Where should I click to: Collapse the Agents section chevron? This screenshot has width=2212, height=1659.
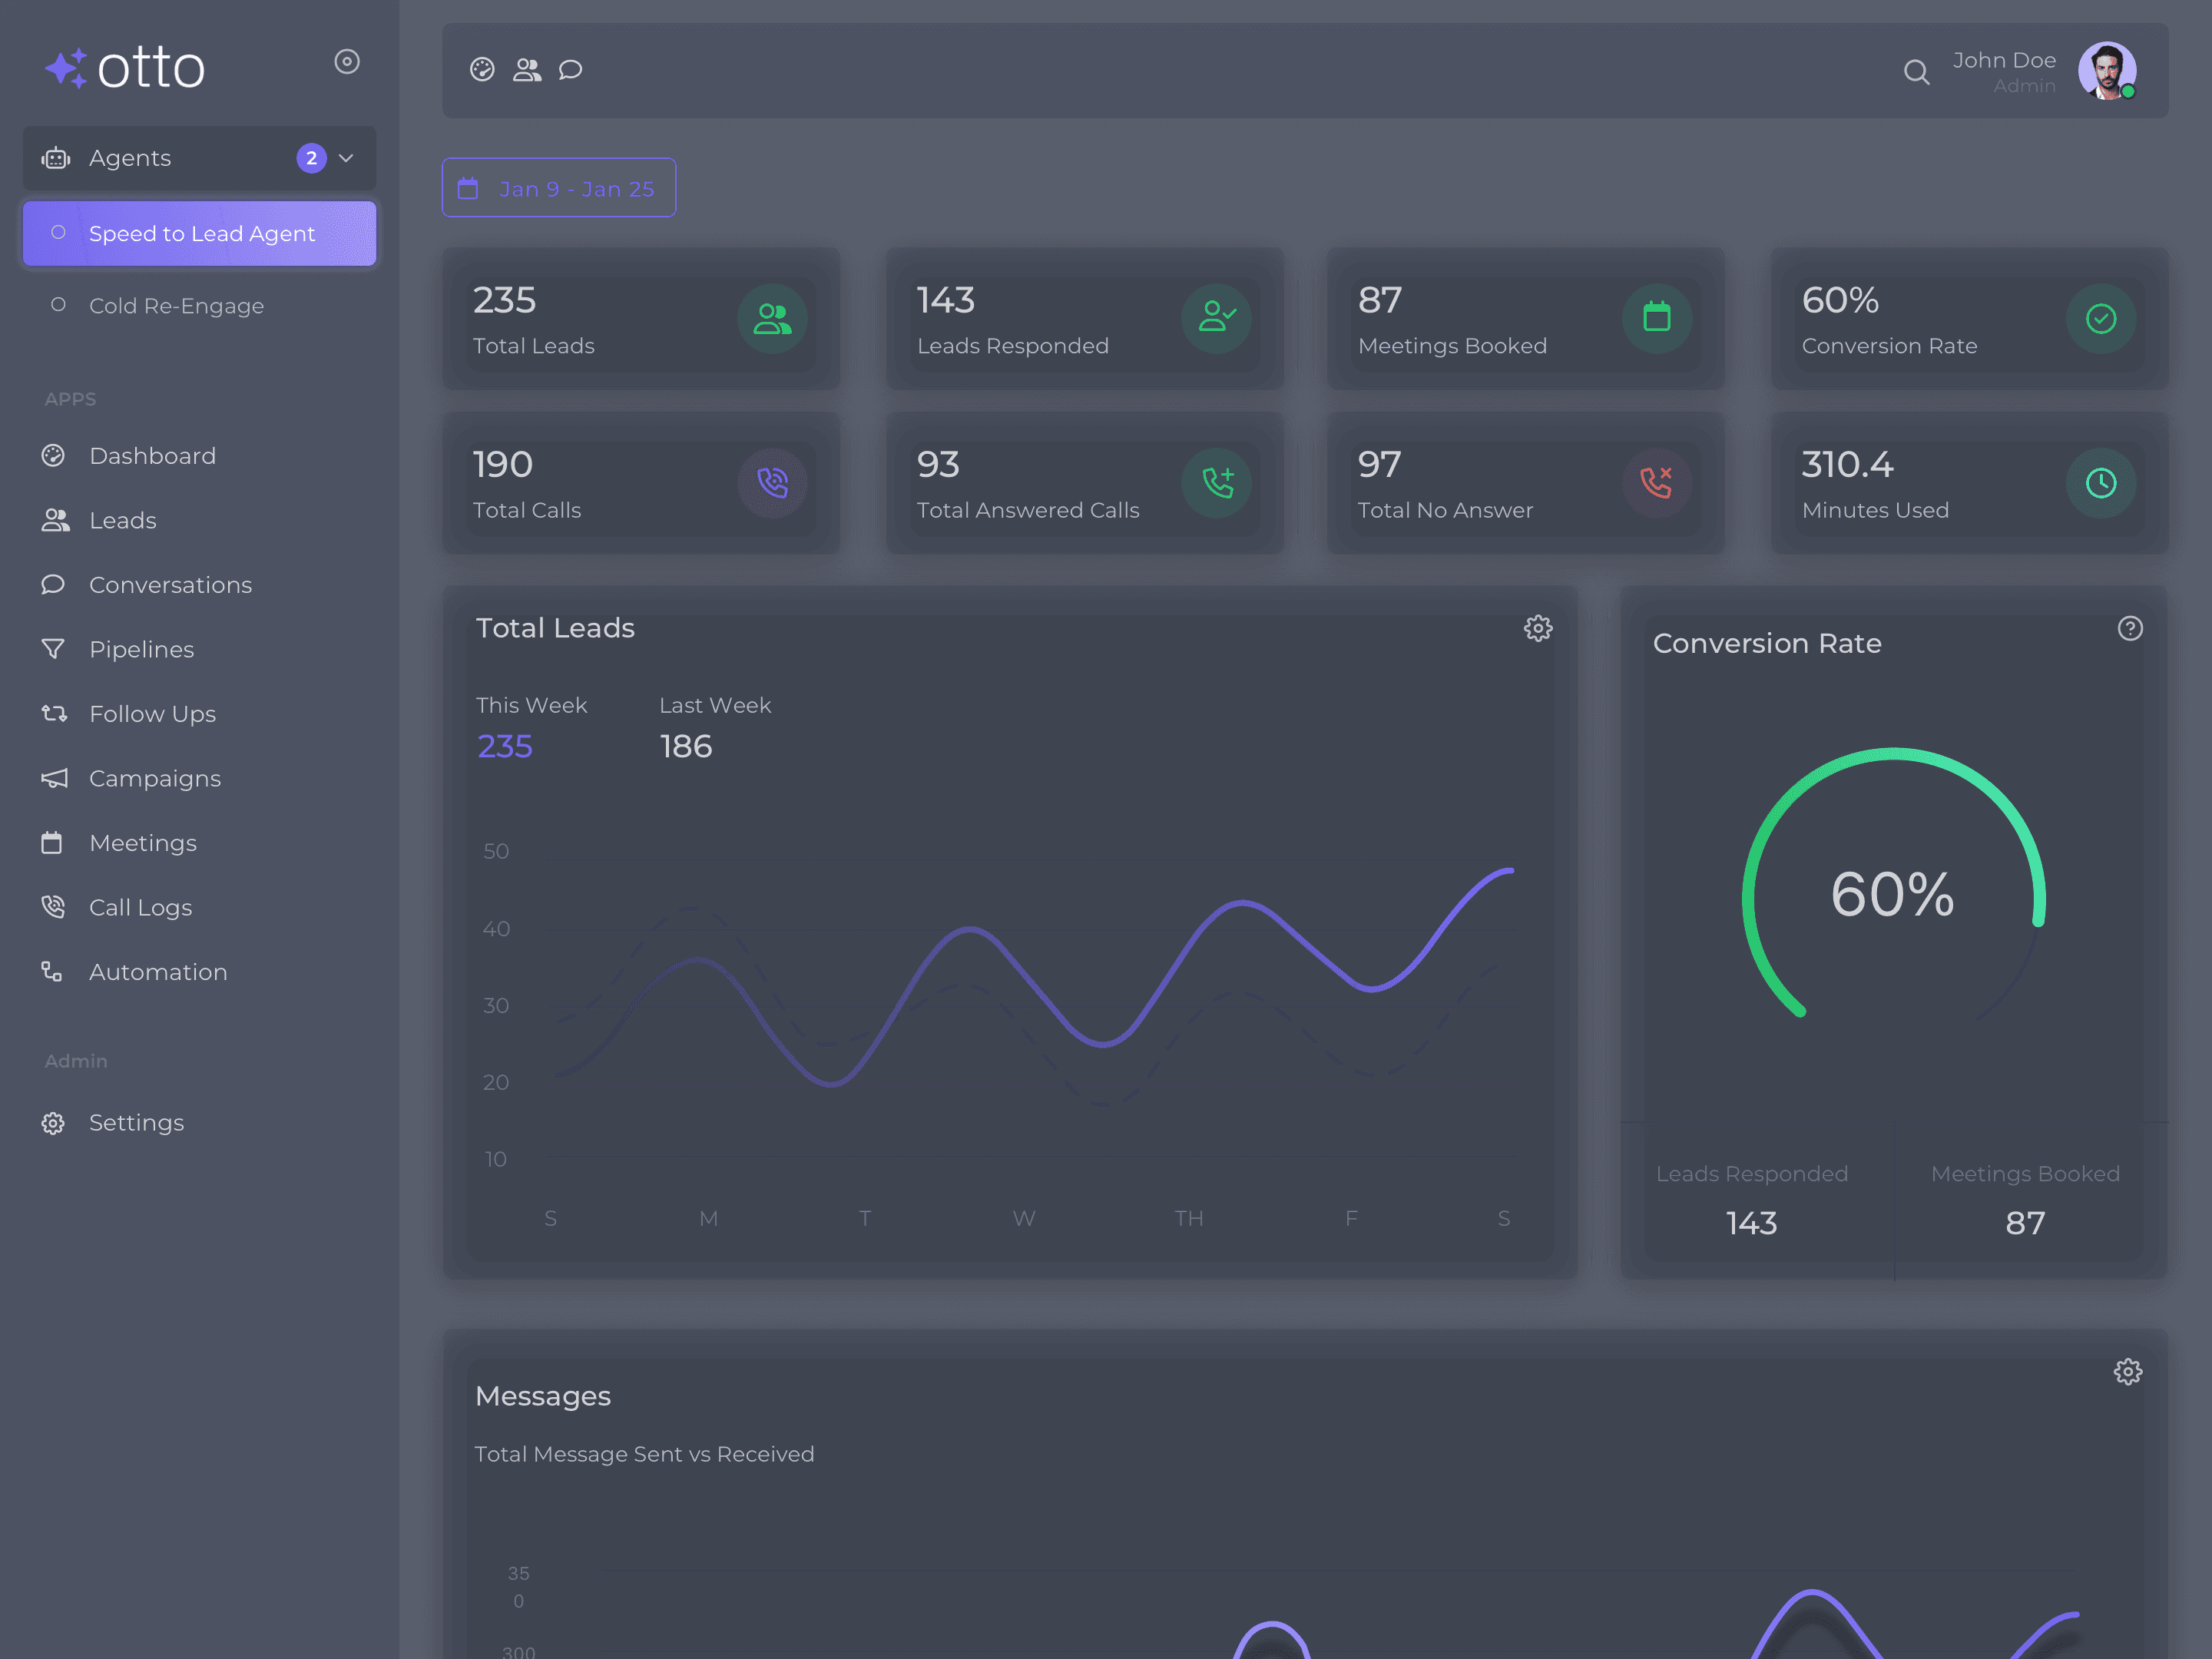(346, 158)
